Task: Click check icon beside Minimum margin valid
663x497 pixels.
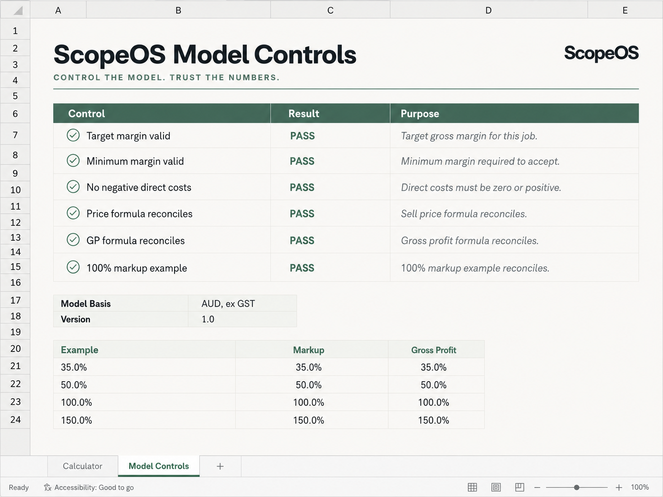Action: coord(73,161)
